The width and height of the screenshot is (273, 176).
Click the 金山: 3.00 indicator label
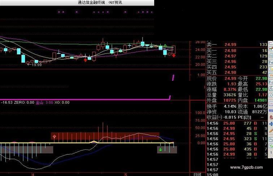pyautogui.click(x=44, y=103)
